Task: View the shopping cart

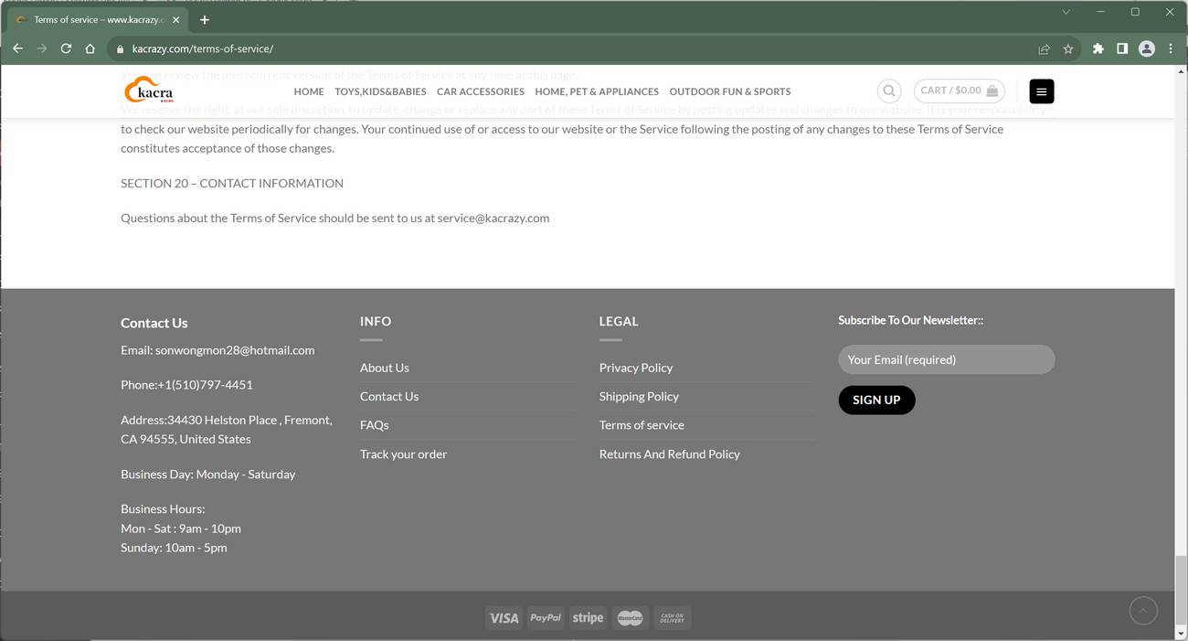Action: pyautogui.click(x=958, y=91)
